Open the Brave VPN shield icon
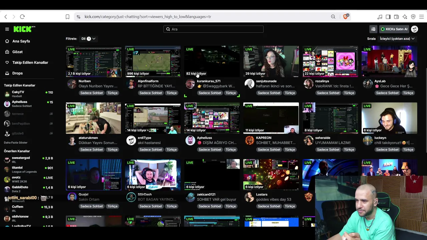Screen dimensions: 427x240 tap(413, 17)
